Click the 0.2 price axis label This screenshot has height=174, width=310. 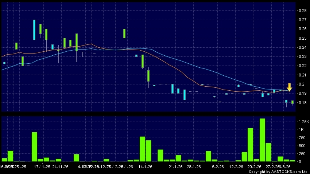pyautogui.click(x=301, y=84)
